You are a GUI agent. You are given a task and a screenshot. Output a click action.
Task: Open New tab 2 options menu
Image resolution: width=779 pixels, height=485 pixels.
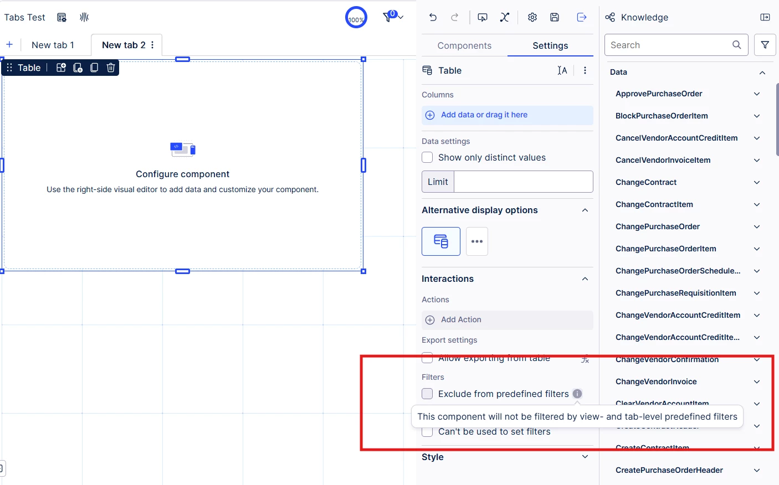coord(152,45)
